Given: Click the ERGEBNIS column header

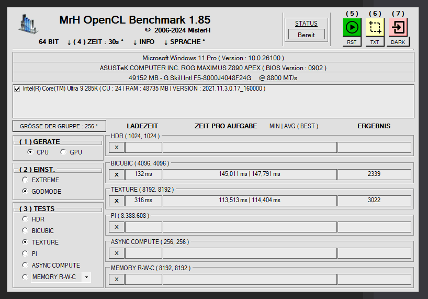Looking at the screenshot, I should (374, 126).
